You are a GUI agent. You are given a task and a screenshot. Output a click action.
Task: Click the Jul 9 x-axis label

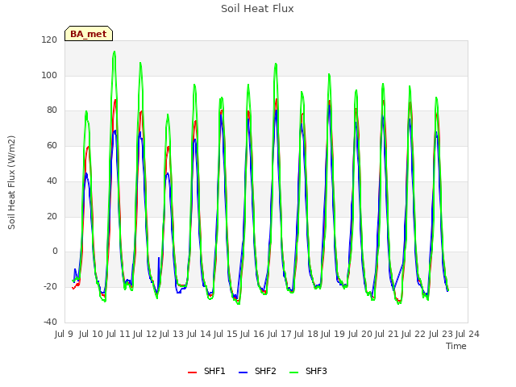coord(64,334)
